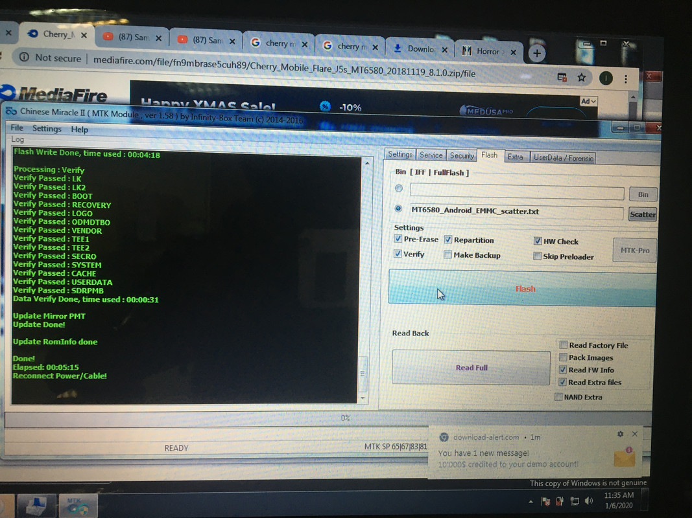
Task: Show hidden tray icons arrow
Action: pos(531,501)
